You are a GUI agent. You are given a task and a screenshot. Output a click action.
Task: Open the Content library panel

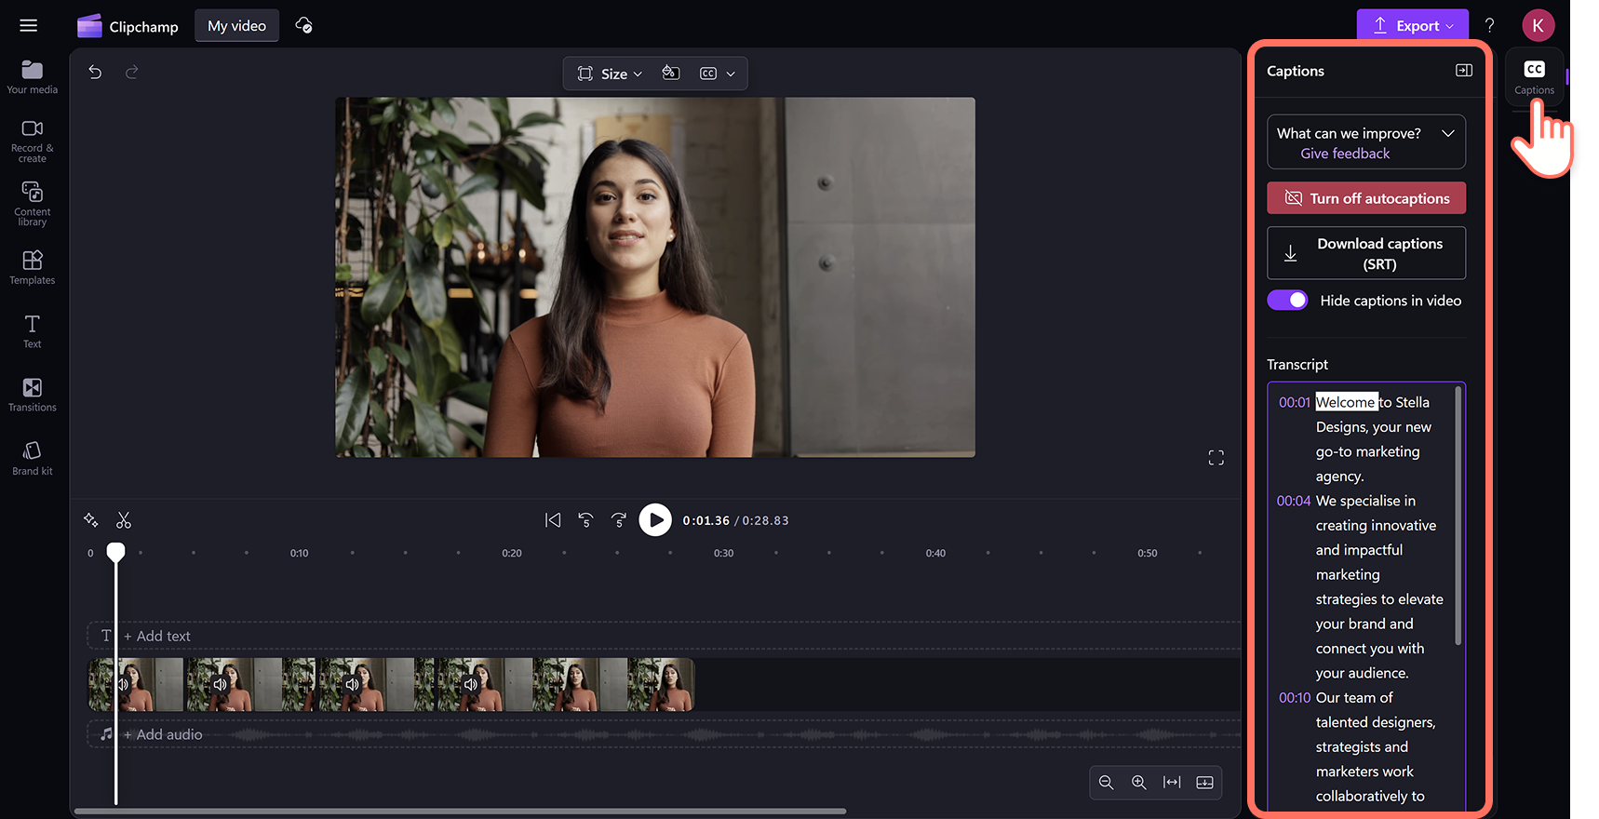(33, 203)
